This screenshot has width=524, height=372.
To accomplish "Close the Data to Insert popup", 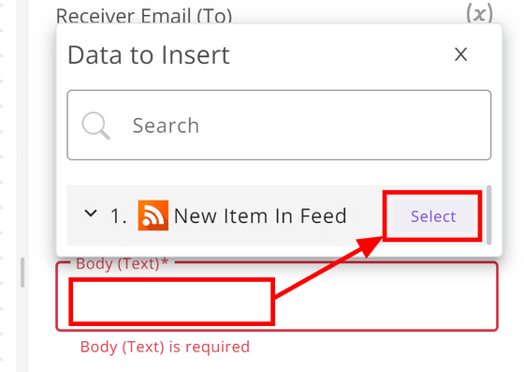I will click(x=460, y=54).
